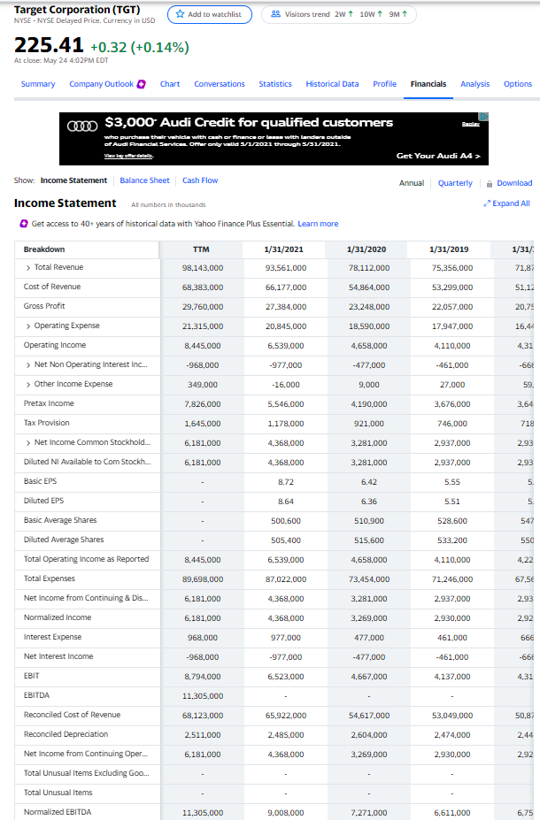This screenshot has height=820, width=540.
Task: Click the purple Plus badge next to Company Outlook
Action: pyautogui.click(x=142, y=84)
